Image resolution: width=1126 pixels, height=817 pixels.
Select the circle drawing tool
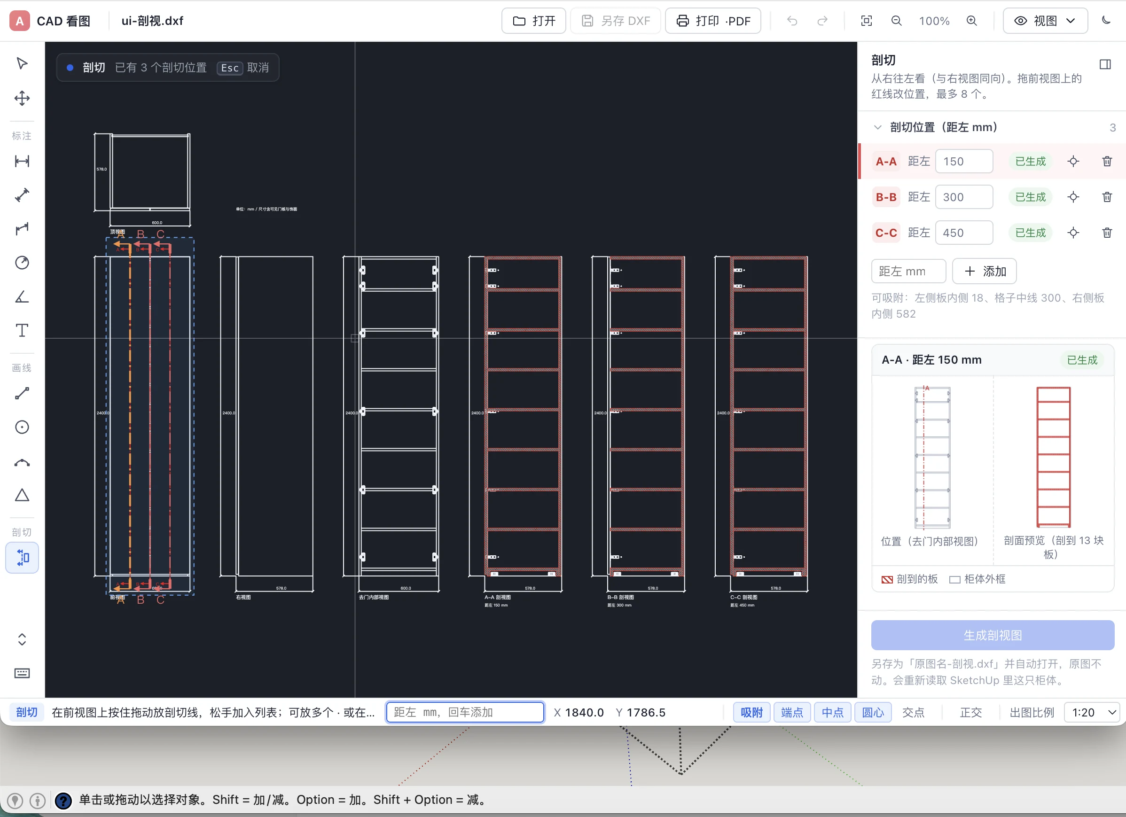[x=22, y=428]
